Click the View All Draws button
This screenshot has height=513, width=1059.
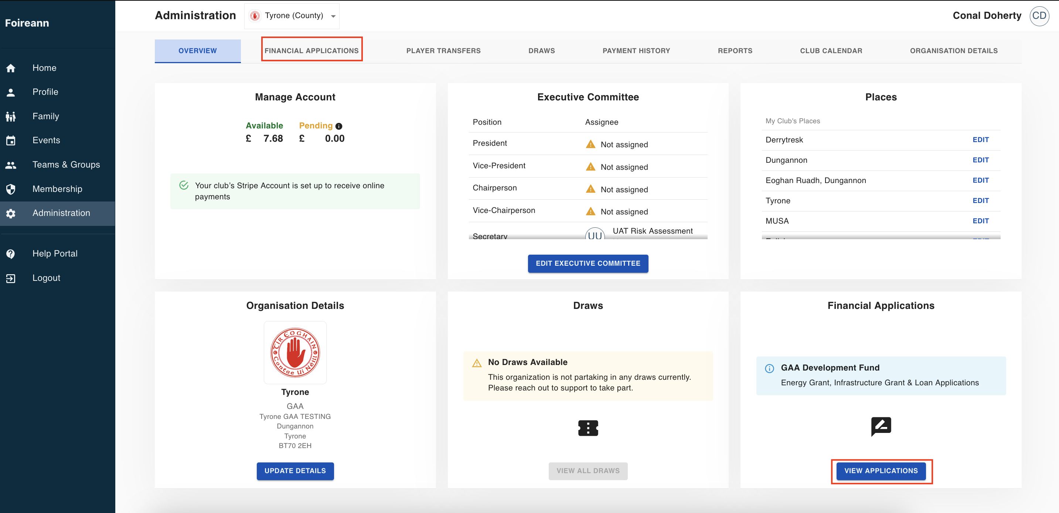(x=588, y=471)
